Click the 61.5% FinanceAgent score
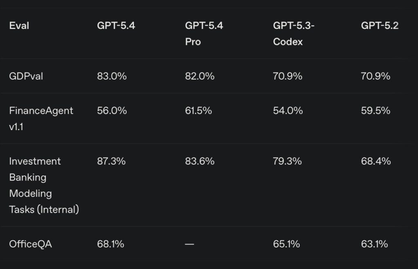This screenshot has width=418, height=269. [x=198, y=110]
